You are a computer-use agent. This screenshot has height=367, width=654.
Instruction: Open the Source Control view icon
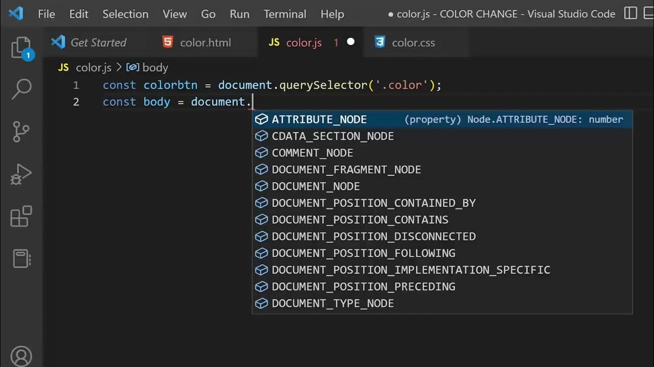[21, 132]
